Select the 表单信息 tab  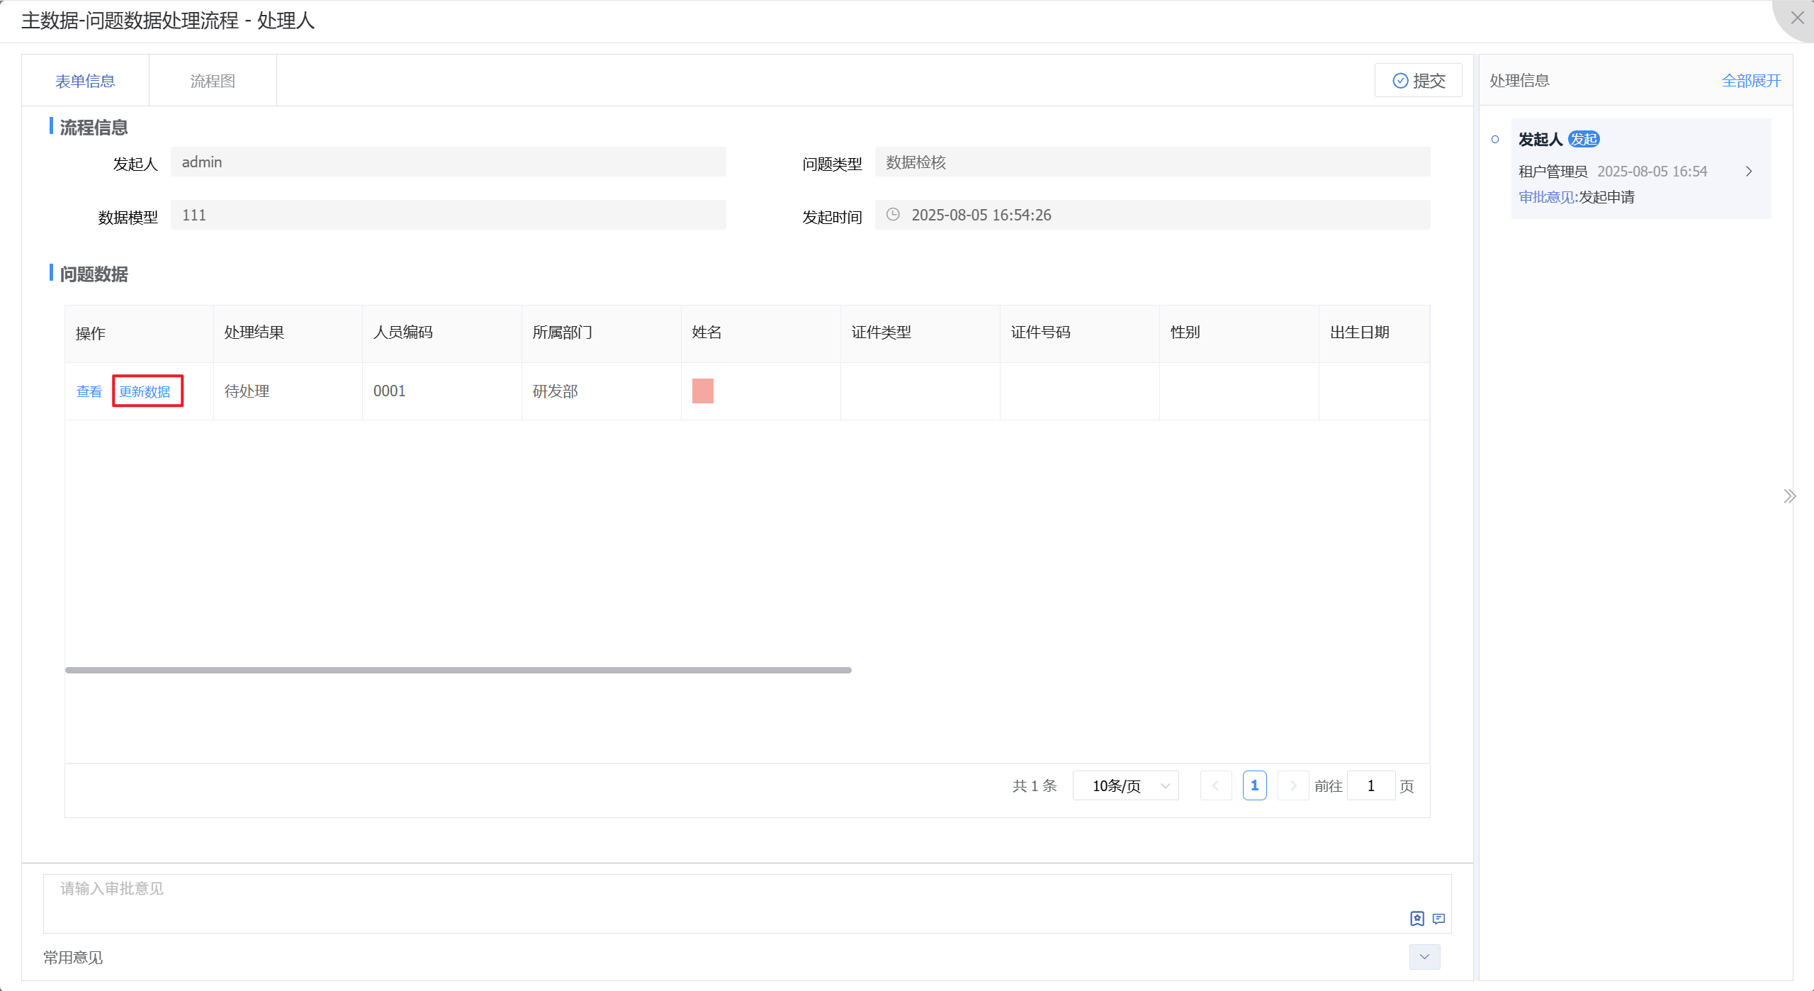[x=85, y=81]
